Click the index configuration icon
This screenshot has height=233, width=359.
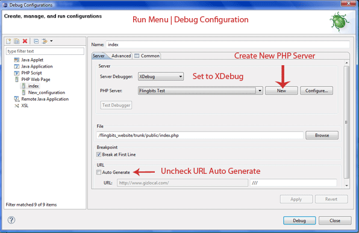23,86
